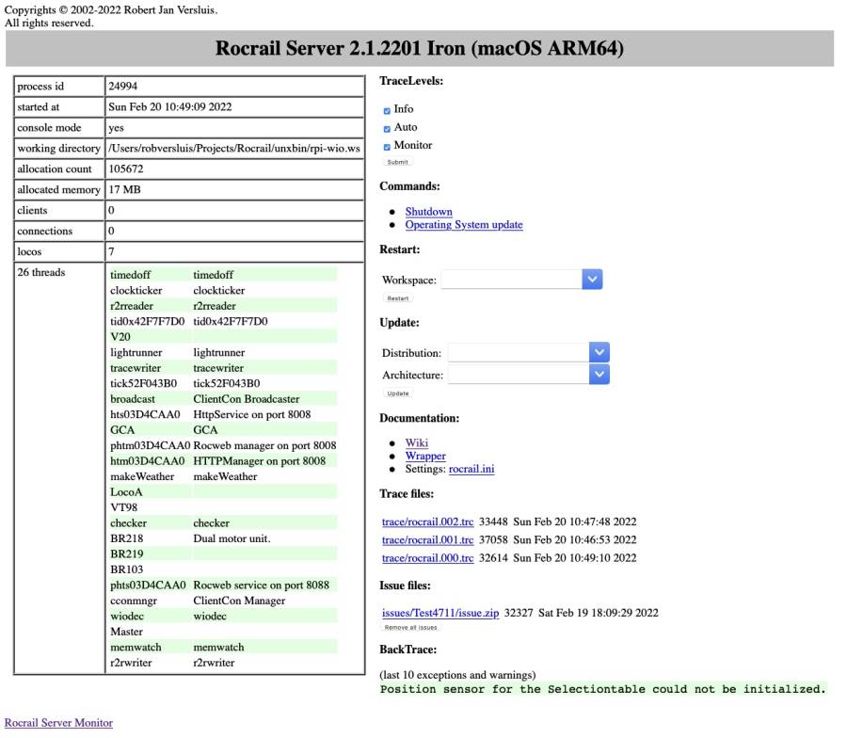
Task: Open the Operating System update link
Action: tap(463, 225)
